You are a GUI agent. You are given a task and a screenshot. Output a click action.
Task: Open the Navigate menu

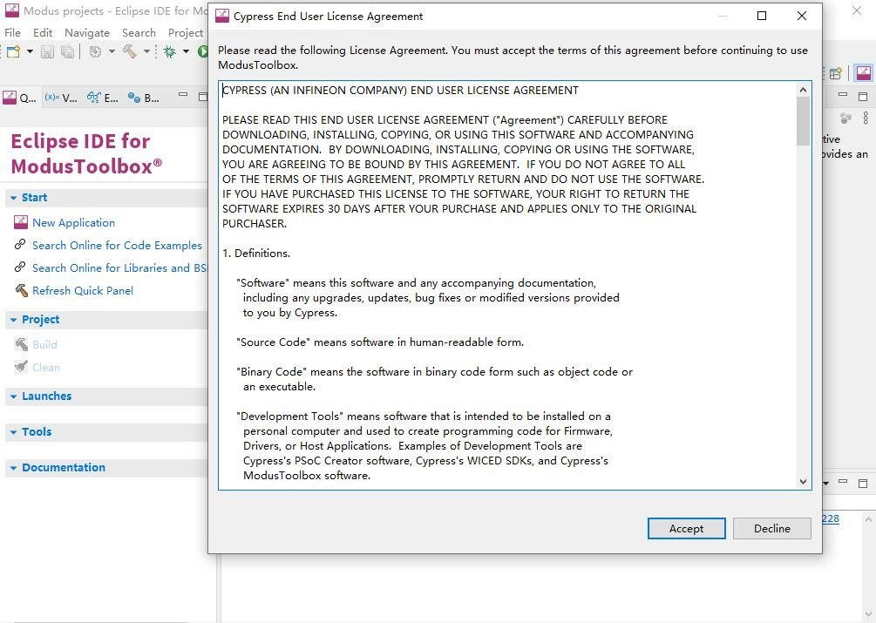86,33
